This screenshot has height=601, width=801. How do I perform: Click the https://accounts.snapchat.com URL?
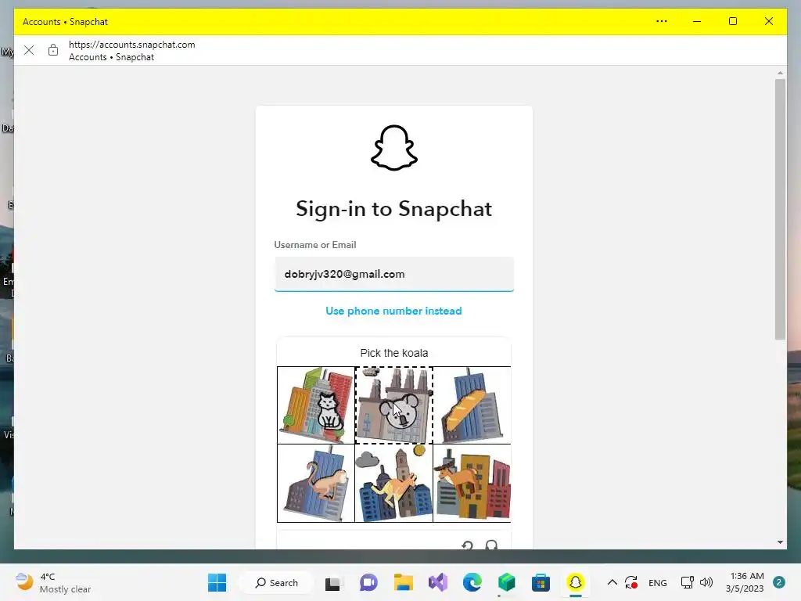131,45
